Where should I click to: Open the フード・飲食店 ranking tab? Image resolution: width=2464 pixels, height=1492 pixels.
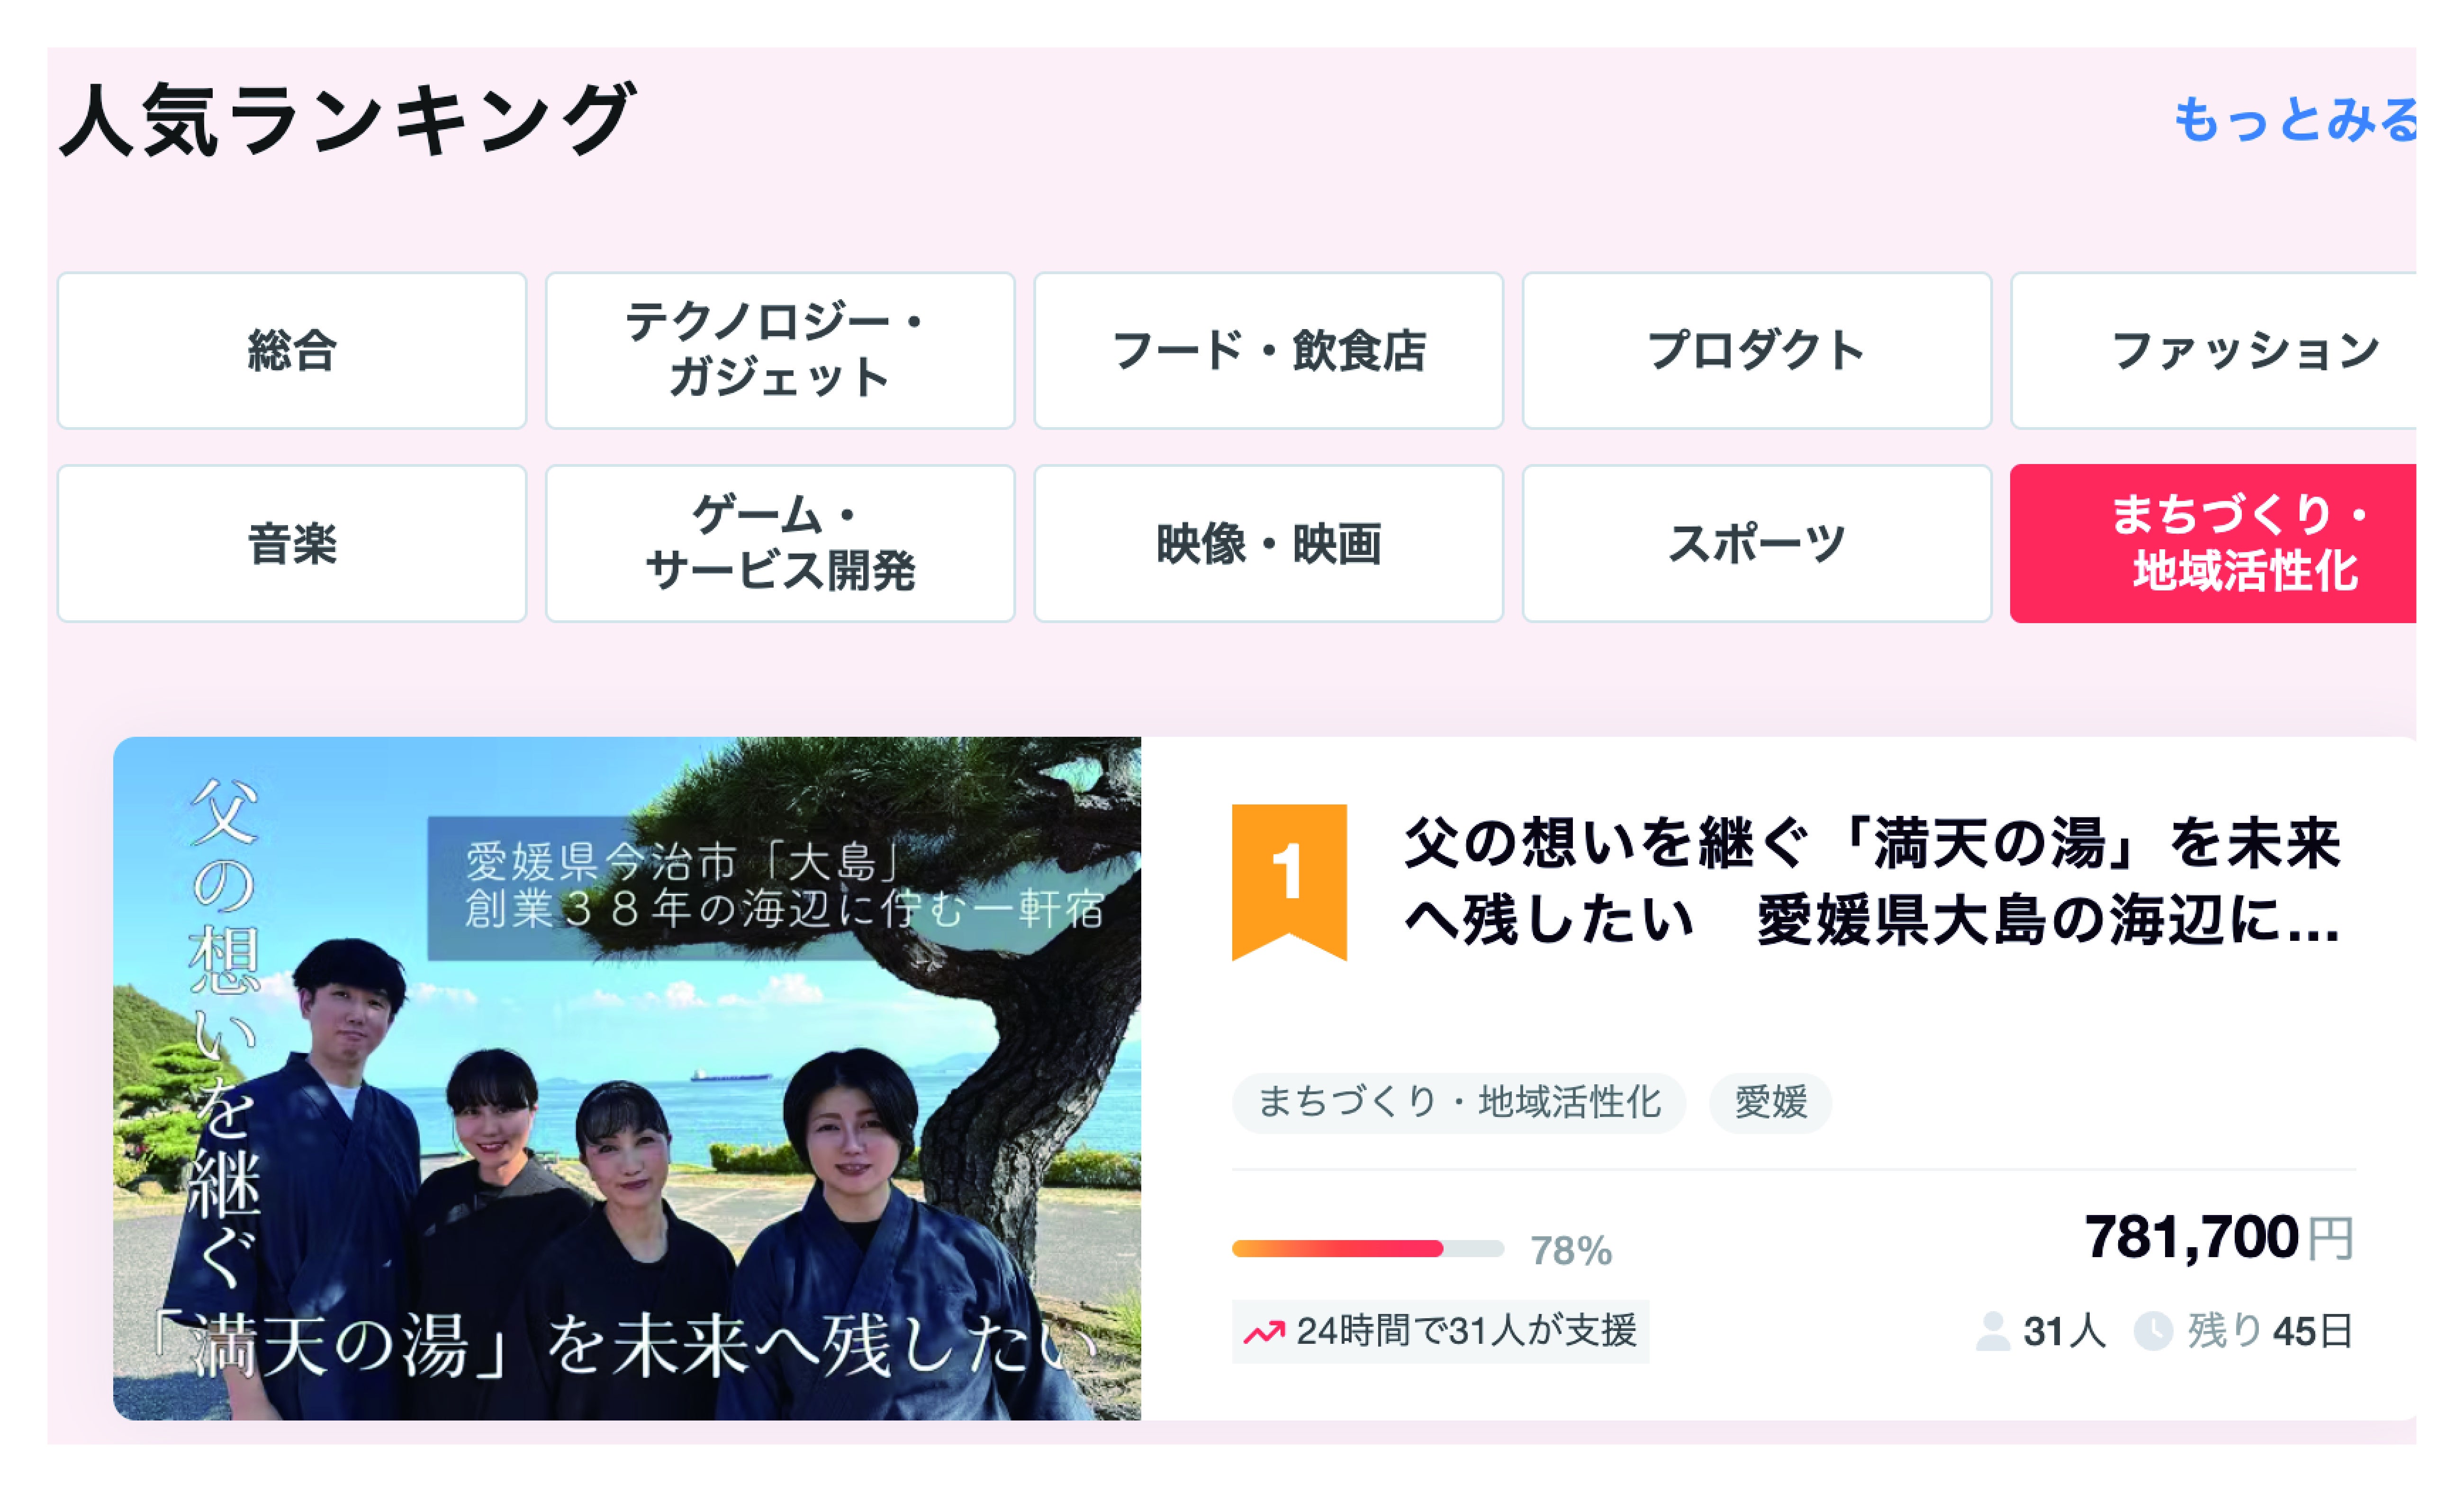pos(1268,351)
